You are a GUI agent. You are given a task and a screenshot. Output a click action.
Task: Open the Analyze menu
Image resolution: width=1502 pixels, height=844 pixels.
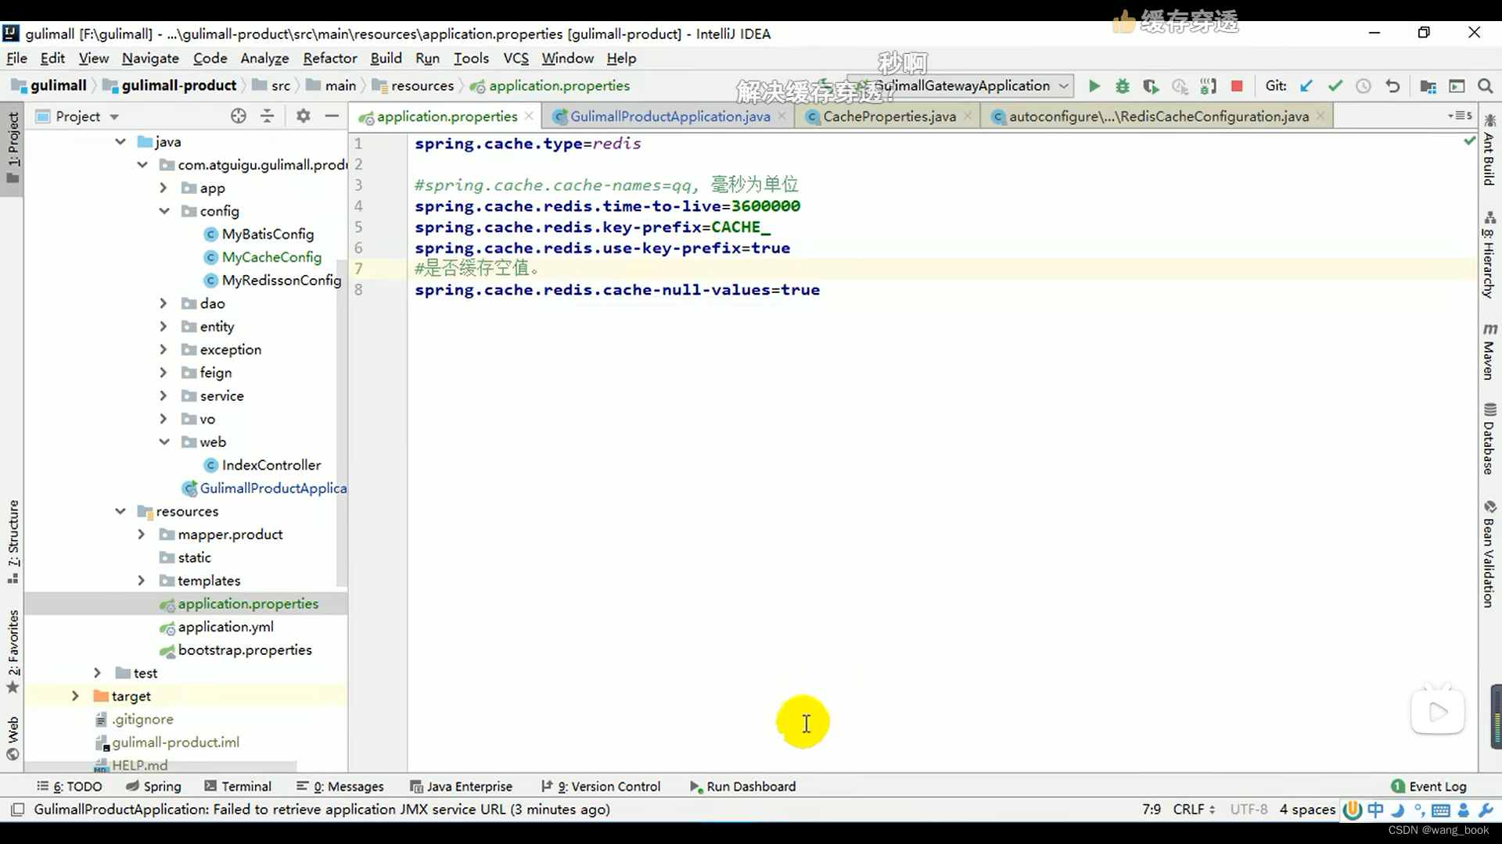[264, 58]
